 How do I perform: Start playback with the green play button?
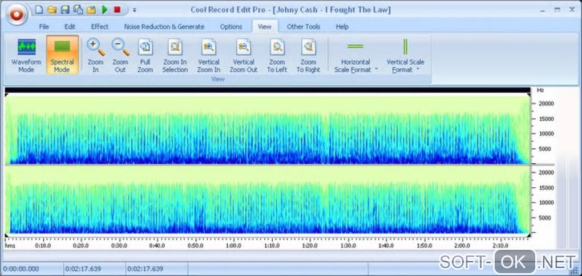point(104,10)
